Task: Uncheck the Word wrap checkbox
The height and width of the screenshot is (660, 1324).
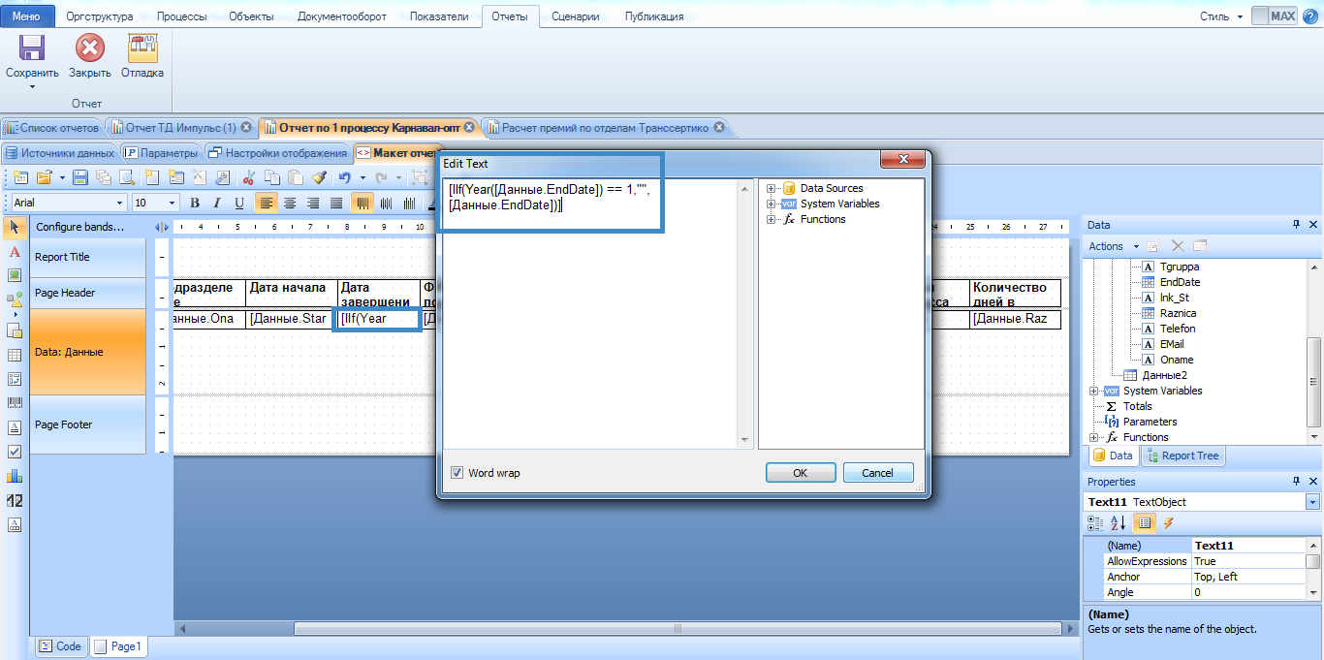Action: click(457, 473)
